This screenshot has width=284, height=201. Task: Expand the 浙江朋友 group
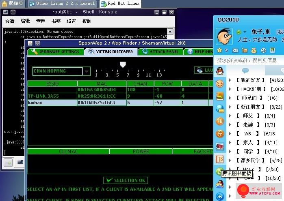[x=230, y=107]
